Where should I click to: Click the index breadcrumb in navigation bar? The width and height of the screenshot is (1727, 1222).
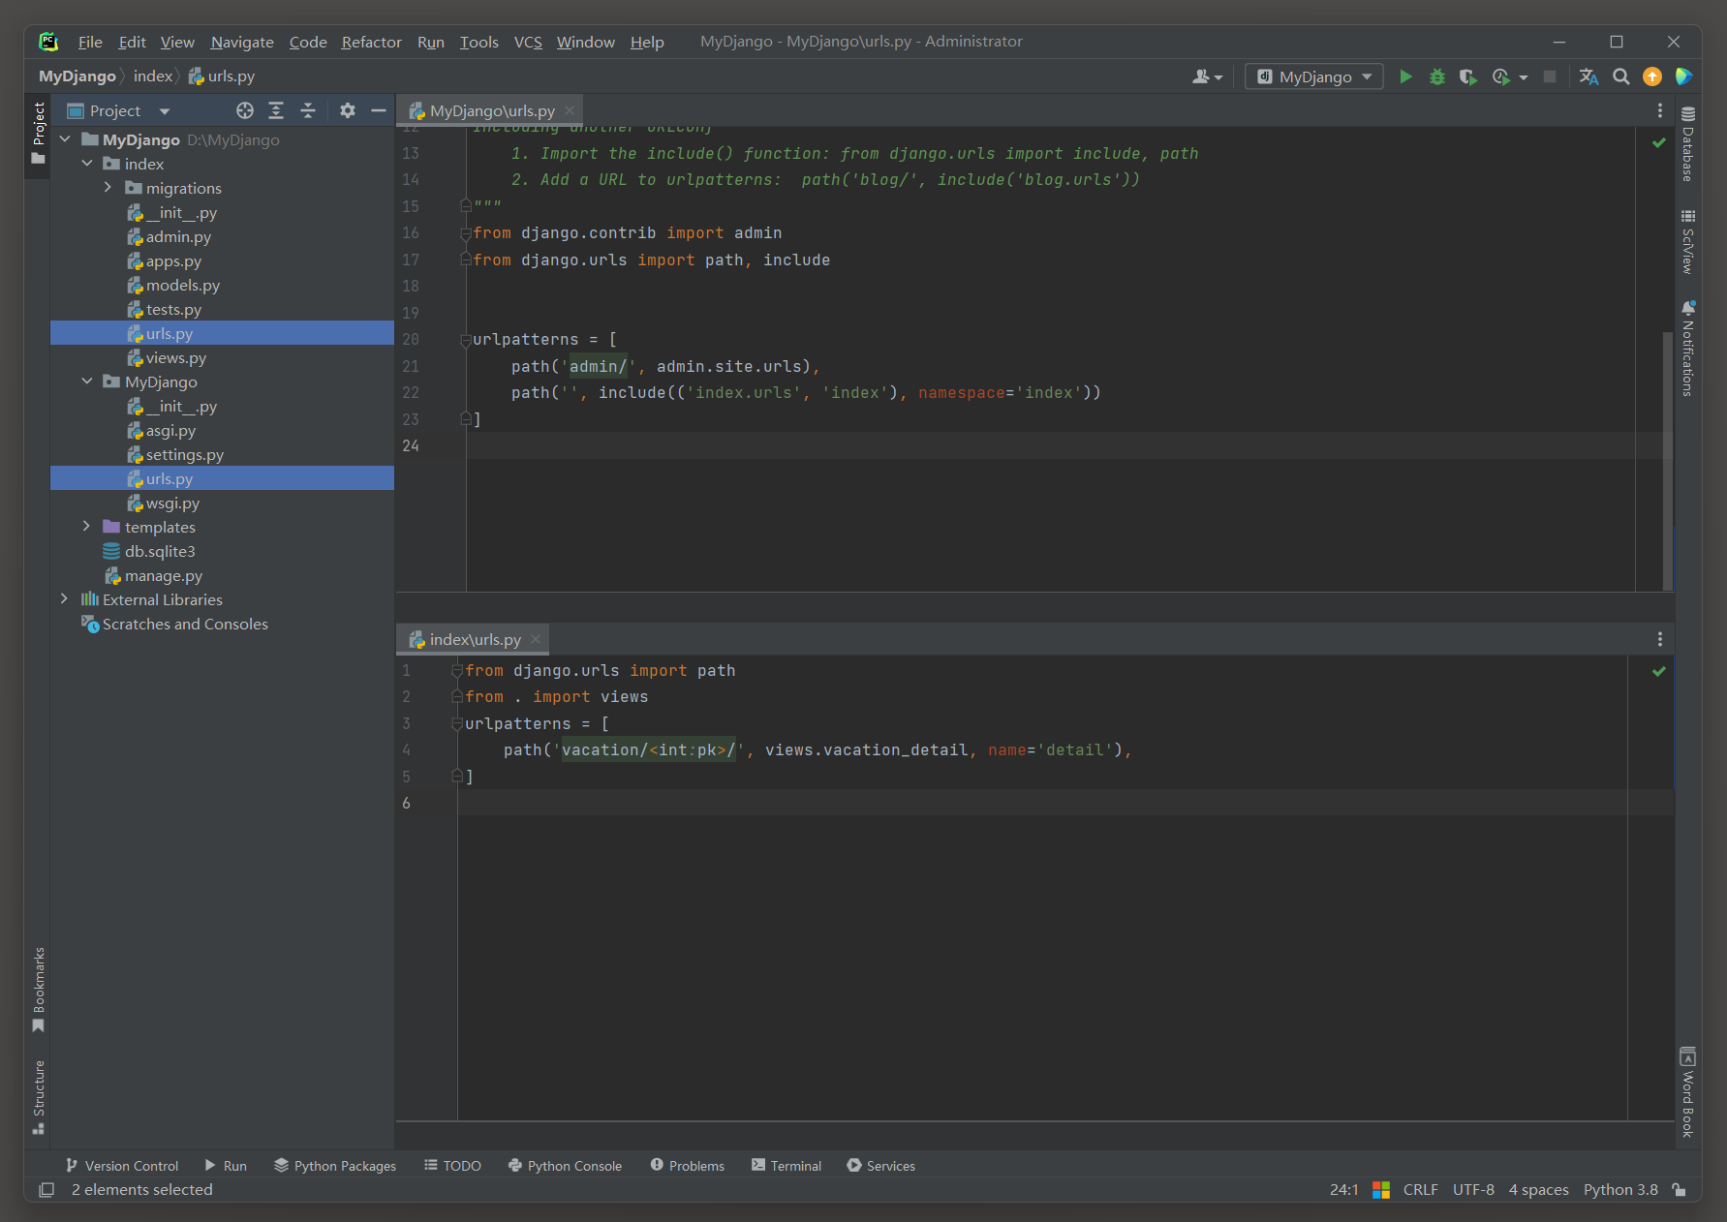[x=153, y=76]
